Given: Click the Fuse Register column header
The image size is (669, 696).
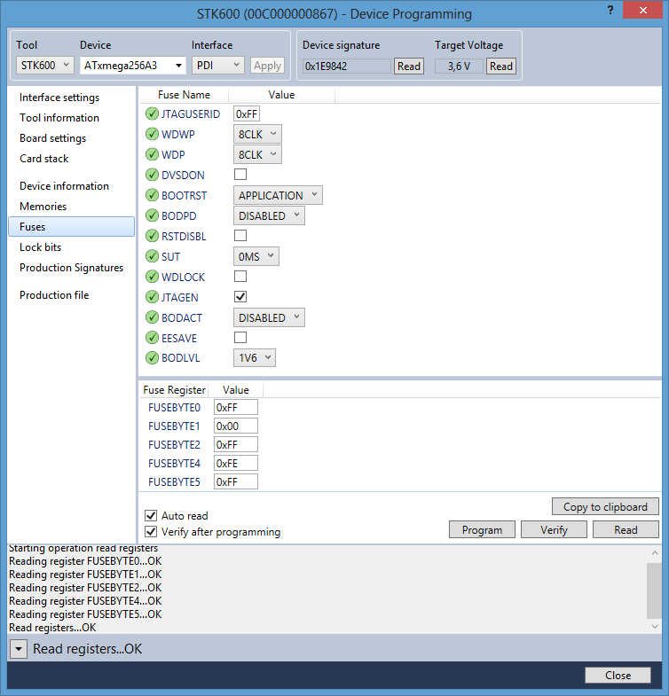Looking at the screenshot, I should tap(174, 390).
